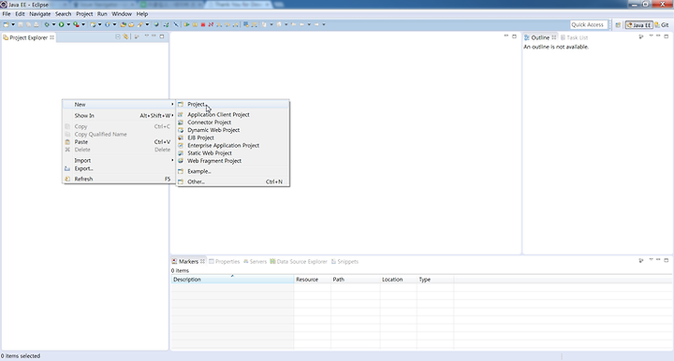The width and height of the screenshot is (674, 361).
Task: Open the Run launch dropdown arrow
Action: [x=68, y=24]
